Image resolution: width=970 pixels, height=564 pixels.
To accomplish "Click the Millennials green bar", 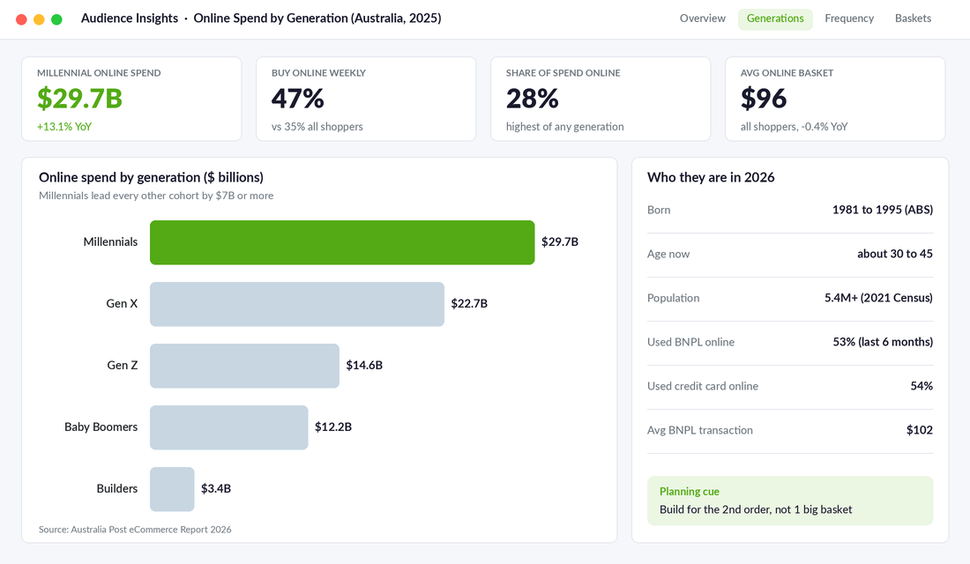I will [x=342, y=242].
